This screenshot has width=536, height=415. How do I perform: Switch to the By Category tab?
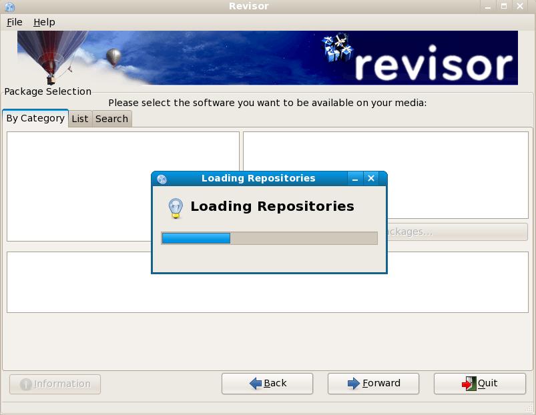[x=35, y=118]
